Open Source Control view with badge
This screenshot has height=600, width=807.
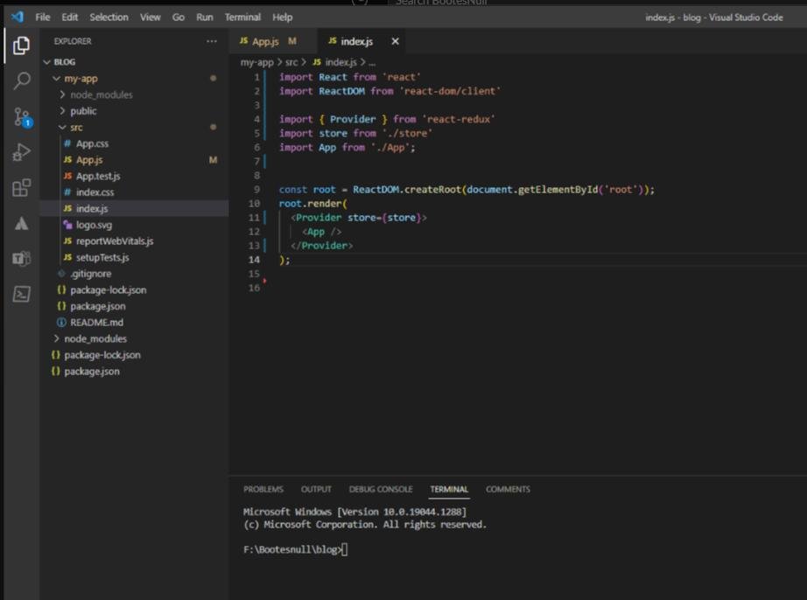21,117
